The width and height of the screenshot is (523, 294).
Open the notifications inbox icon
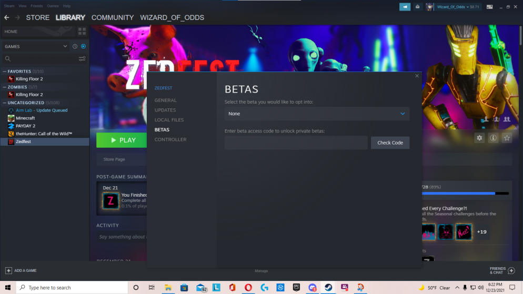coord(417,7)
